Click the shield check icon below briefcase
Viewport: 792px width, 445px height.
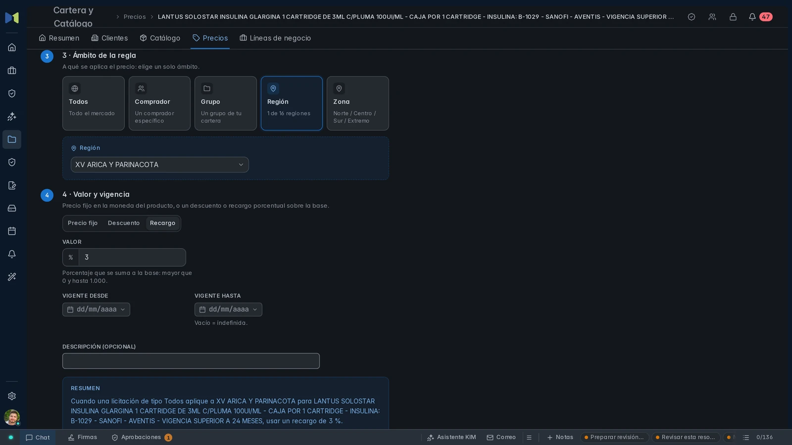pyautogui.click(x=12, y=93)
